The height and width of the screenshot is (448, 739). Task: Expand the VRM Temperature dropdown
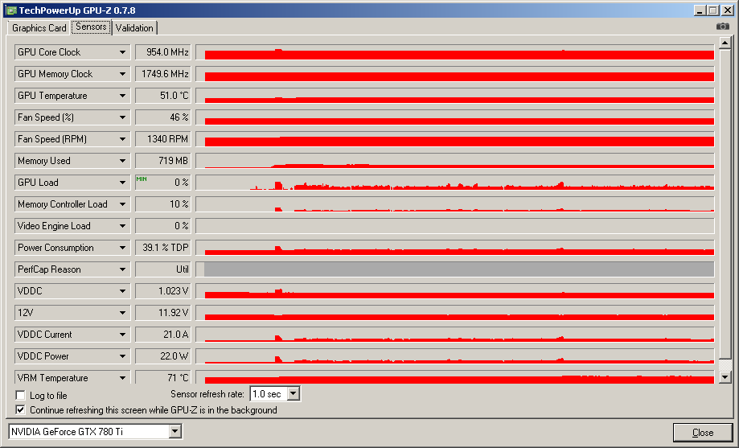tap(122, 377)
